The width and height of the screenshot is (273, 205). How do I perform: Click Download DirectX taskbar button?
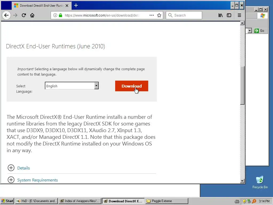[x=123, y=201]
